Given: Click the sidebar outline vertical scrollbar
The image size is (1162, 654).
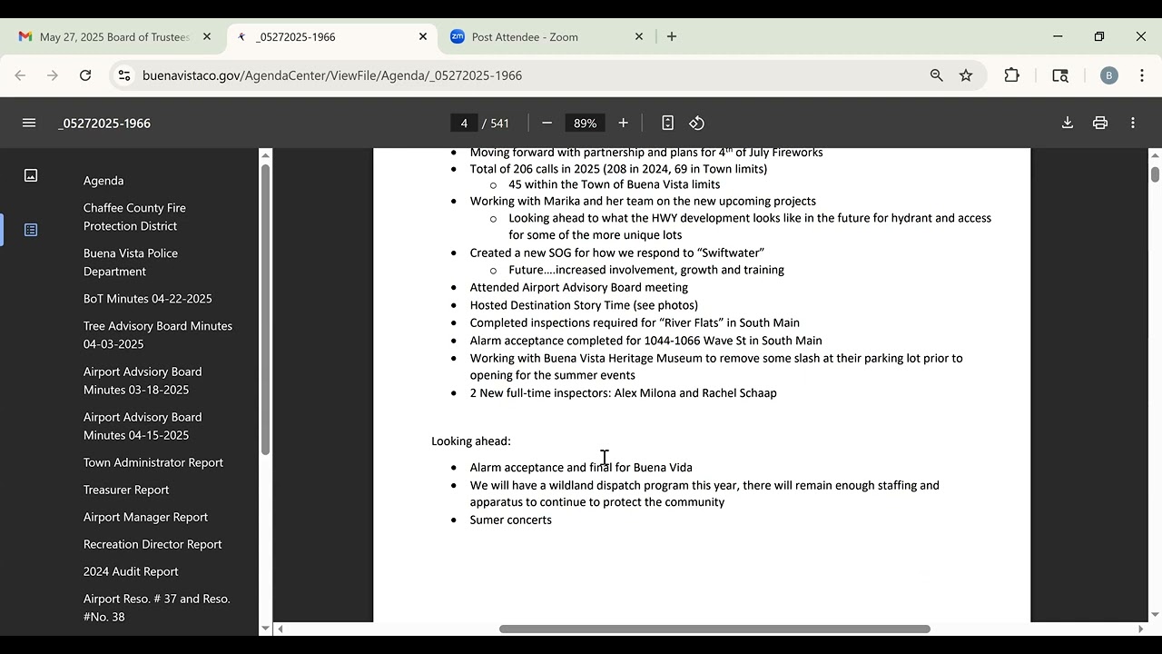Looking at the screenshot, I should click(265, 309).
